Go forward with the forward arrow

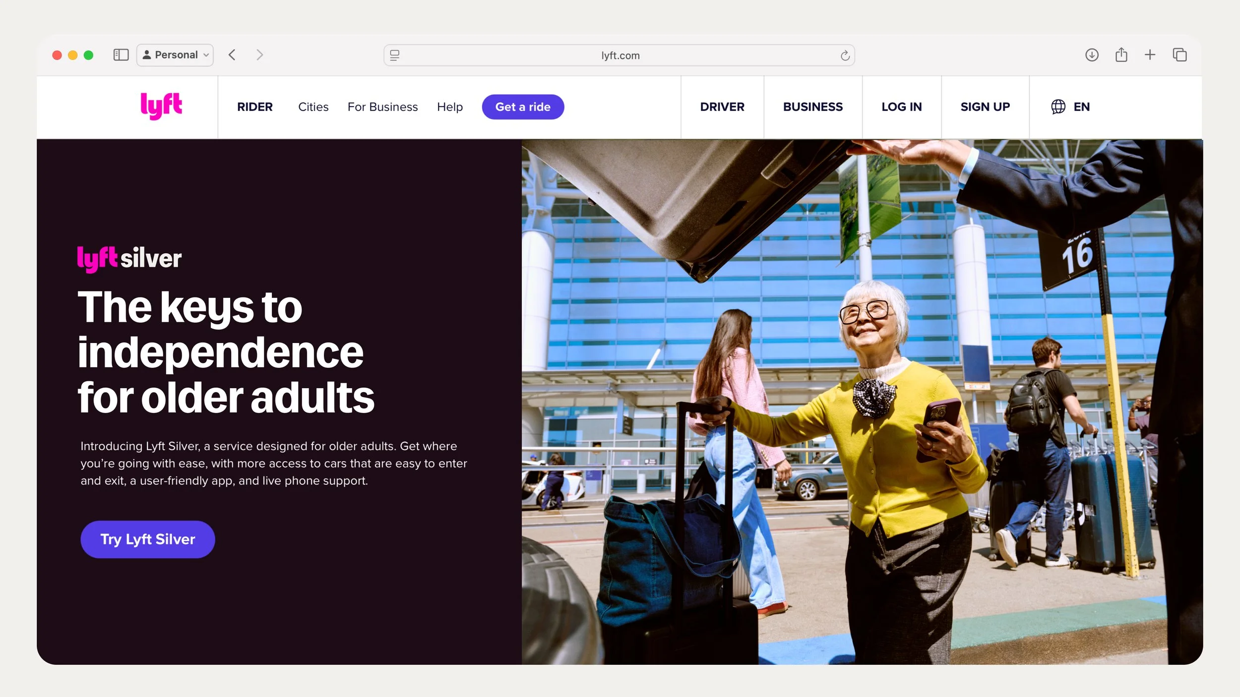point(259,55)
